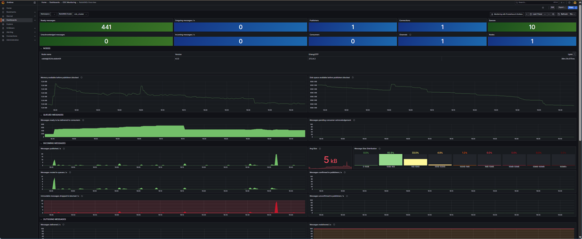Select Alerting in the sidebar menu
582x239 pixels.
[x=10, y=32]
